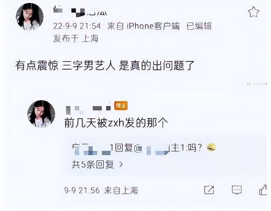271x211 pixels.
Task: Tap the 已编辑 edited label
Action: [x=199, y=26]
